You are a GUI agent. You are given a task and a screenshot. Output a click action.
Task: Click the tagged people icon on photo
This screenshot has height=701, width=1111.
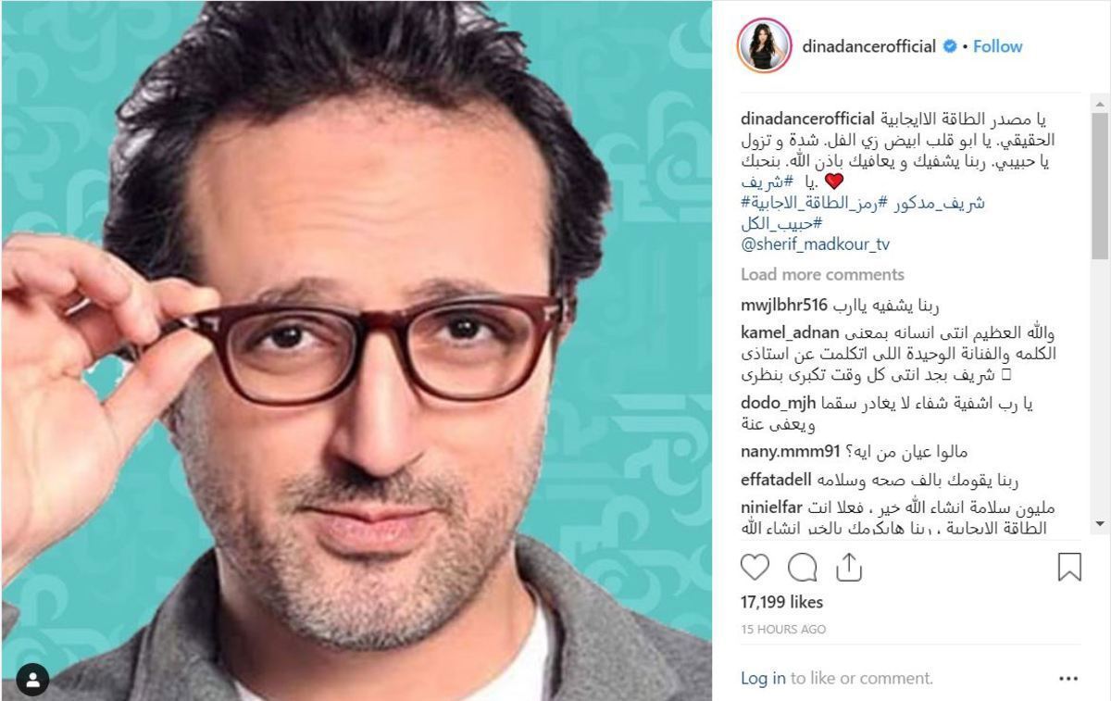click(x=32, y=682)
